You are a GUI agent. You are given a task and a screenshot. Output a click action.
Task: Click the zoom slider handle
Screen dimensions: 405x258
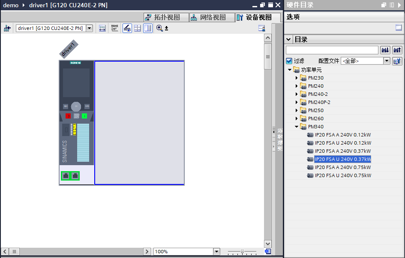point(242,252)
